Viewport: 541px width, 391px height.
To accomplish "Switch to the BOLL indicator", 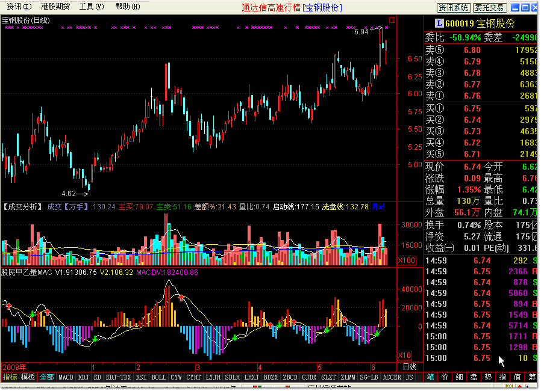I will [x=158, y=377].
